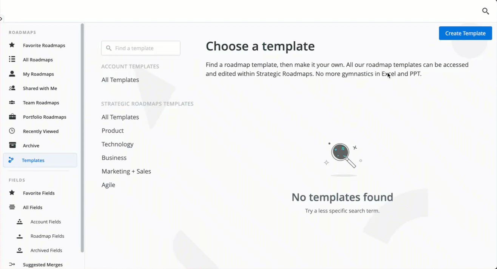Select the All Roadmaps list icon
This screenshot has width=497, height=269.
12,60
